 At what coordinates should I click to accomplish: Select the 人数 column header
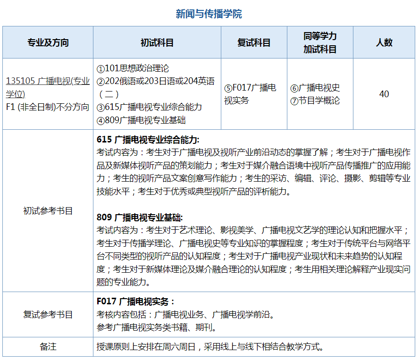tap(384, 42)
